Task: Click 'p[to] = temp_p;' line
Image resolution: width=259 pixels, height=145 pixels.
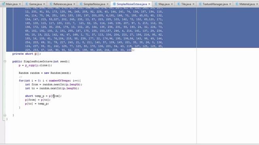Action: pos(37,104)
